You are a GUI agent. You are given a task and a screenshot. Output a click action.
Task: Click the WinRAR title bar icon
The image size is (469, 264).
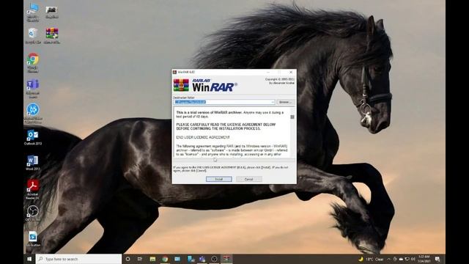(174, 72)
